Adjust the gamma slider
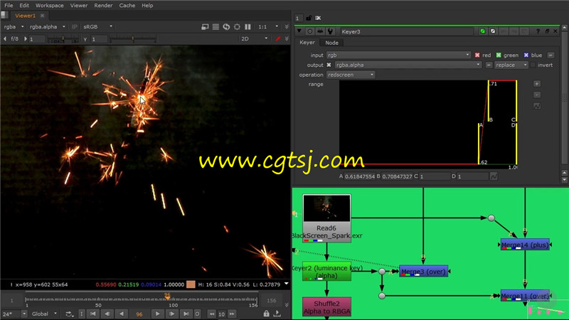This screenshot has height=320, width=569. [133, 39]
